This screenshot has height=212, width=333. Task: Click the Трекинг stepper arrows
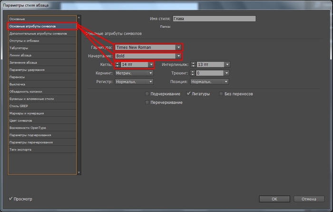click(x=193, y=73)
